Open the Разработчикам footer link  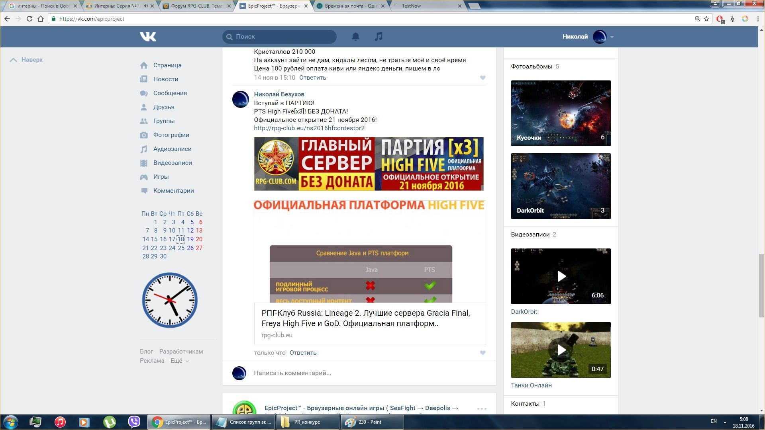point(181,352)
